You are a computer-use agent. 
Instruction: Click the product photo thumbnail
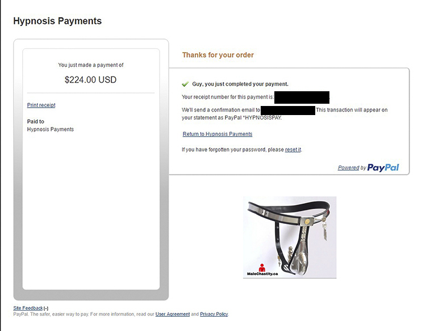click(290, 237)
